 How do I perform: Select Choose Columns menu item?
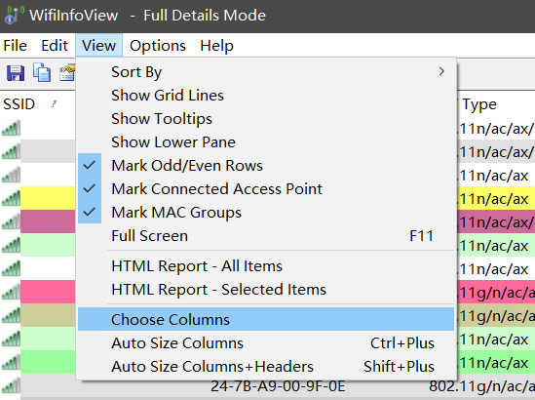click(266, 319)
